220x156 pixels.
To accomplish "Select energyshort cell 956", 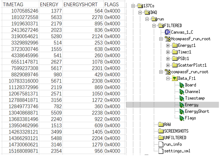I will (x=83, y=151).
